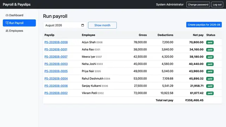Click net pay value 70,800.00
The image size is (226, 127).
(196, 42)
